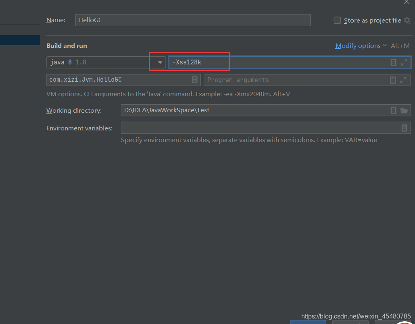Select the highlighted configuration in left panel
The height and width of the screenshot is (324, 415).
point(20,40)
